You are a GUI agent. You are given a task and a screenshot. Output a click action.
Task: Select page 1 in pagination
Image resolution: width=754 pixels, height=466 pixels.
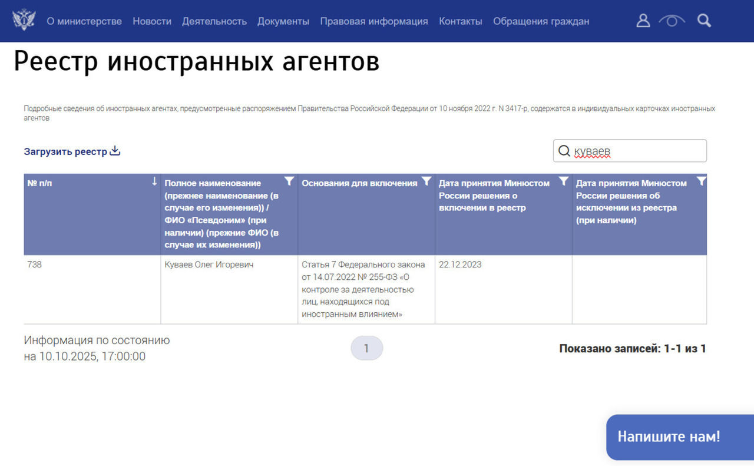point(366,348)
